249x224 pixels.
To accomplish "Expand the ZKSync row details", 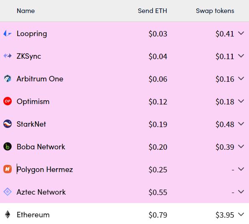I will click(241, 56).
